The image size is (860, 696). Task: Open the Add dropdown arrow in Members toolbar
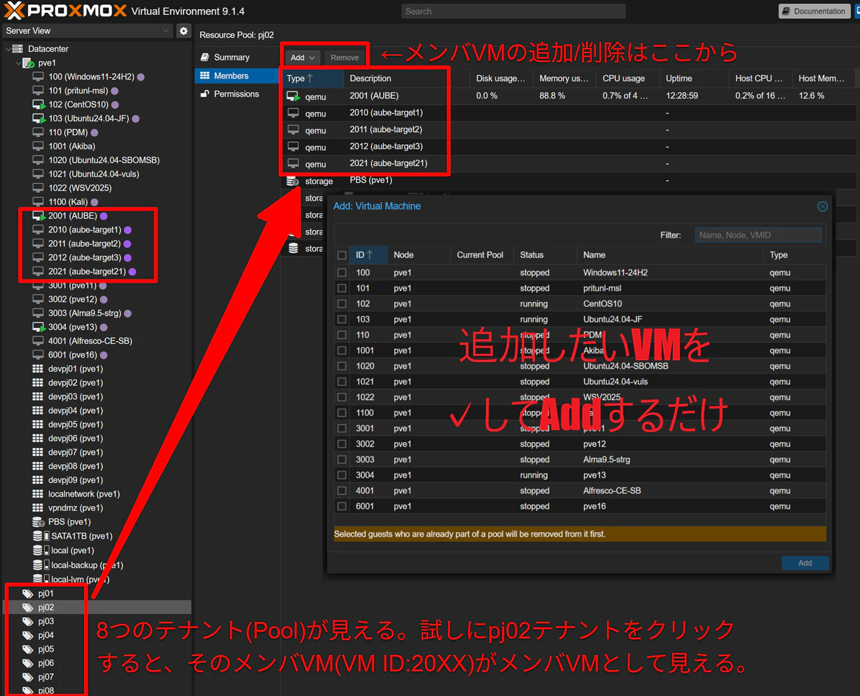click(x=312, y=57)
